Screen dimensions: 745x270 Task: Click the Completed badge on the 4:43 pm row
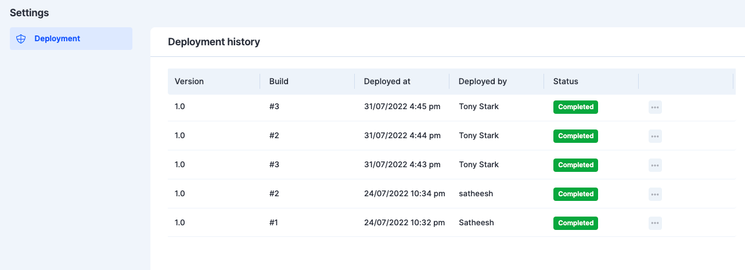(x=575, y=165)
